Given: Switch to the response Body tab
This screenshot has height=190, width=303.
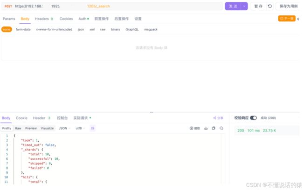Looking at the screenshot, I should pyautogui.click(x=6, y=118).
